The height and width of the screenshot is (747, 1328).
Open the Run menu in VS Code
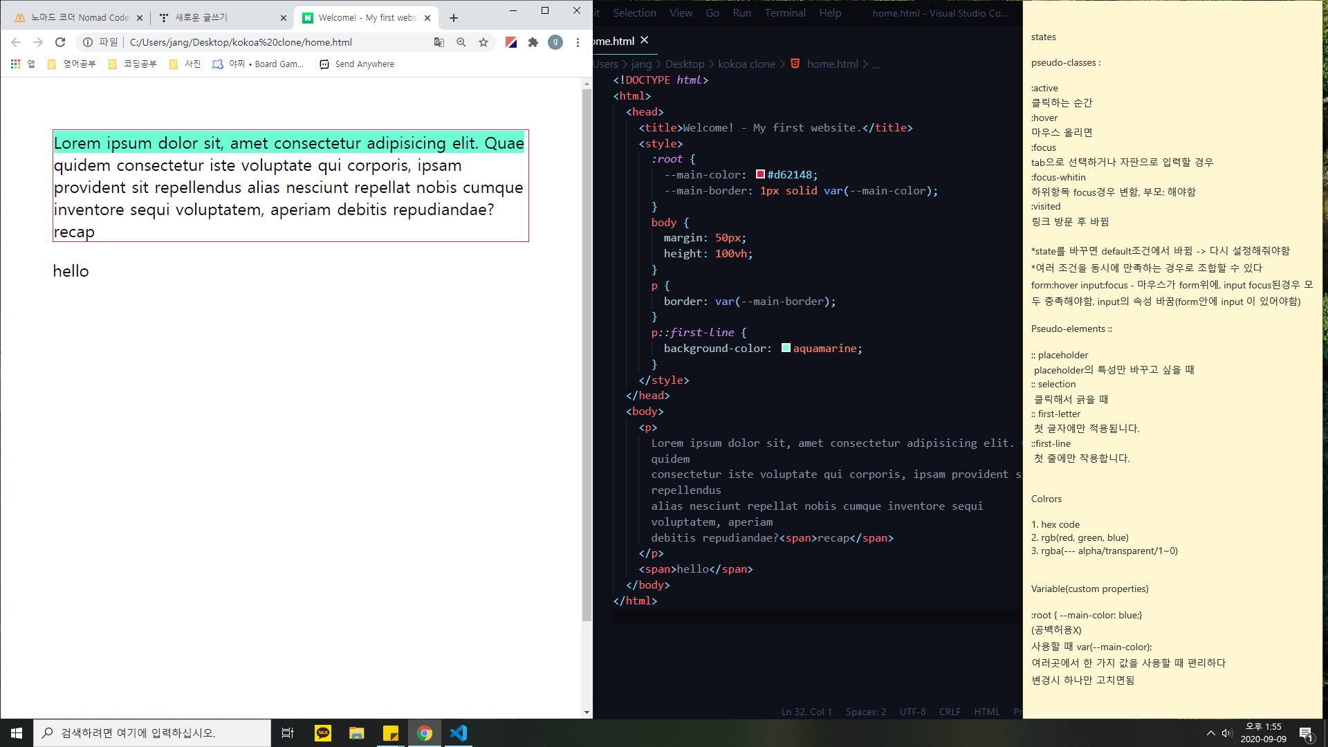click(741, 13)
